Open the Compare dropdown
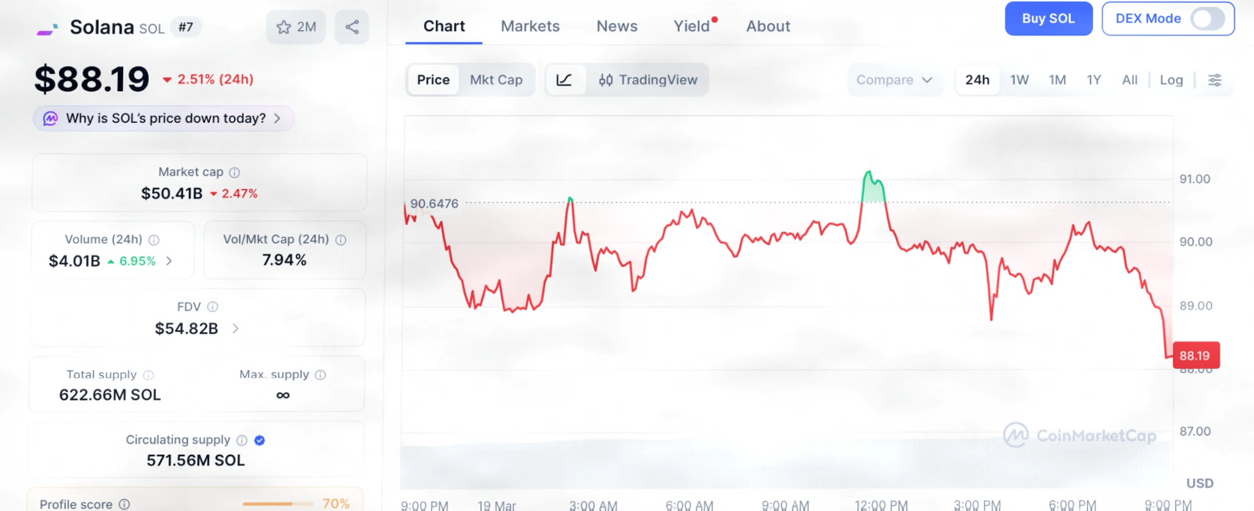The image size is (1254, 511). [894, 80]
